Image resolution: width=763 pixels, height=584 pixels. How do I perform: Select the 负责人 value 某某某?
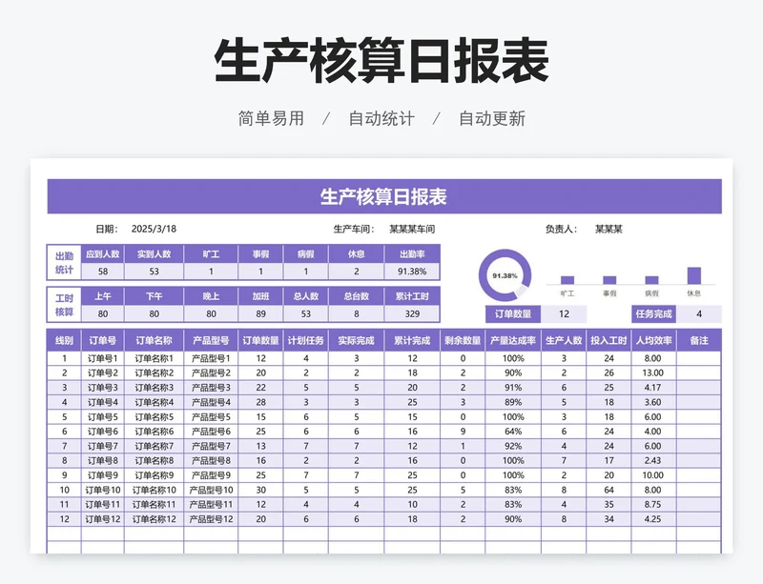point(608,229)
